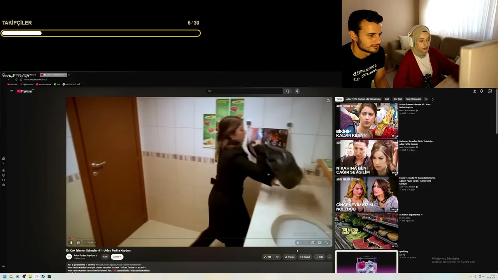The width and height of the screenshot is (498, 280).
Task: Select the 'Adını Feriha Koydum adlı yükleyiciden' chip
Action: [363, 99]
